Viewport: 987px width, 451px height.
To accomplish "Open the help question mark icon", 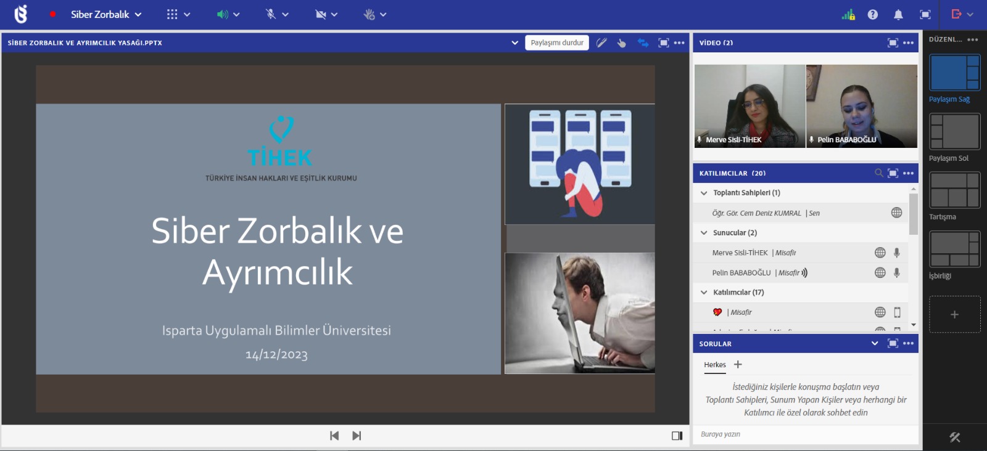I will point(872,14).
